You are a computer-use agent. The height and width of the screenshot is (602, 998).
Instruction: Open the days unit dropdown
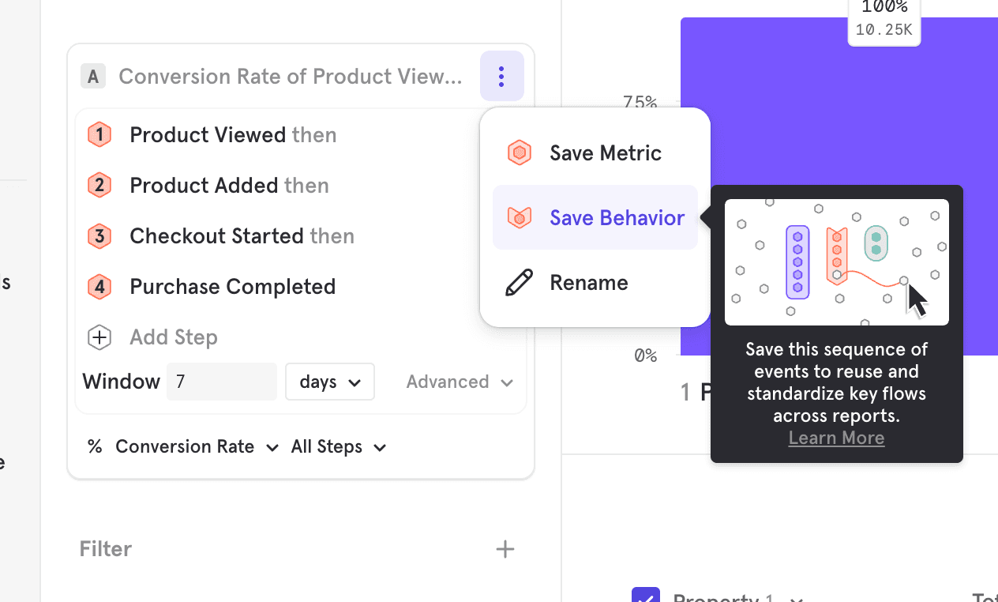click(329, 382)
